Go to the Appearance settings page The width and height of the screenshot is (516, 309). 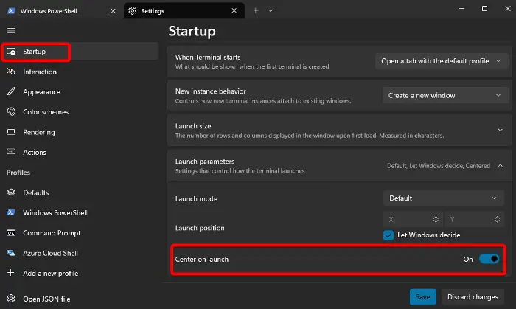[80, 91]
